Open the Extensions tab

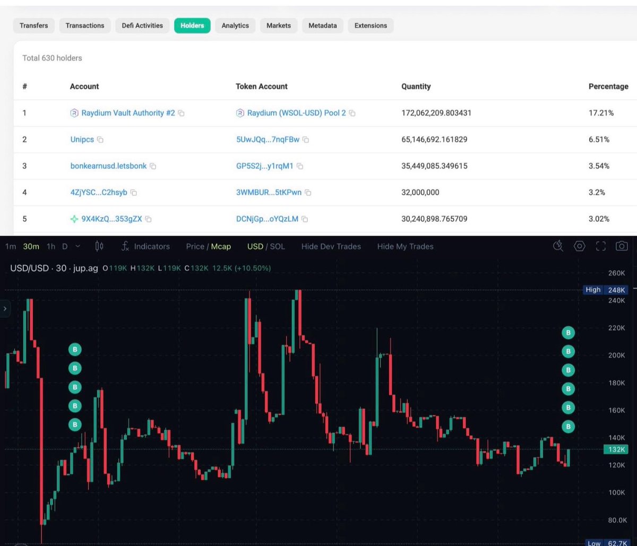(371, 25)
